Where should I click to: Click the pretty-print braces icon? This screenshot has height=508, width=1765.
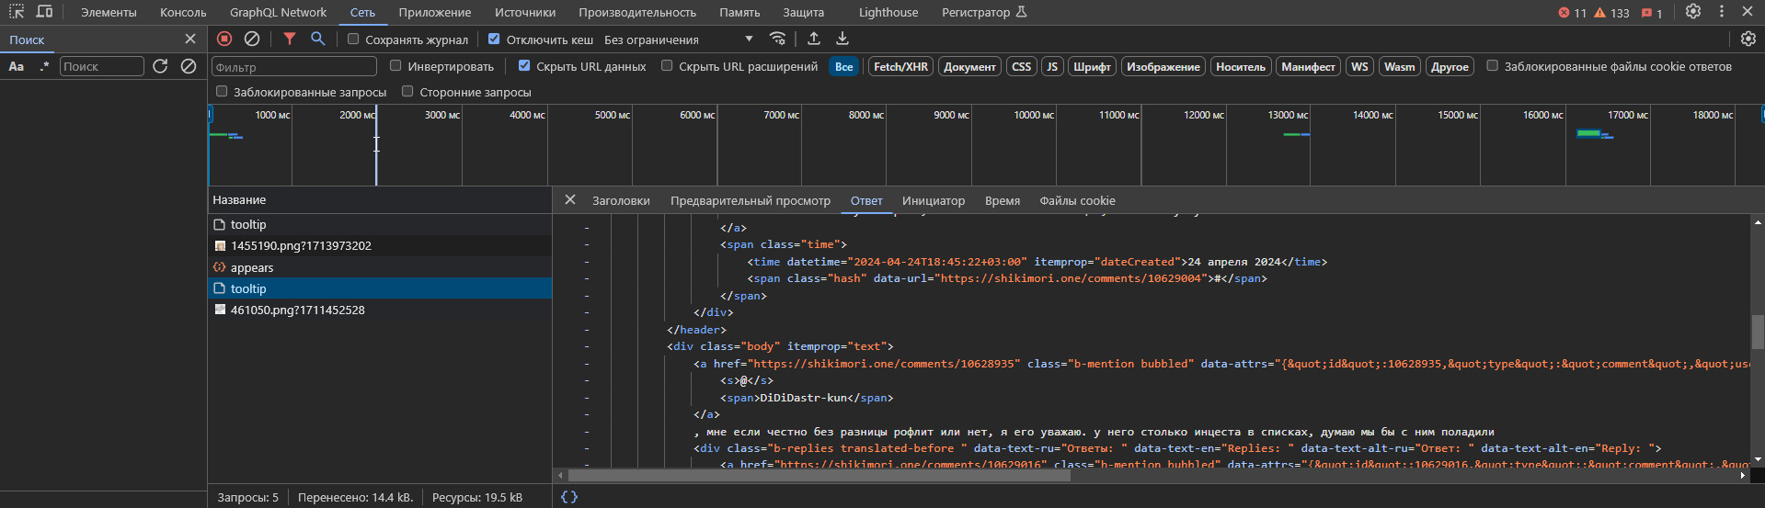point(569,497)
